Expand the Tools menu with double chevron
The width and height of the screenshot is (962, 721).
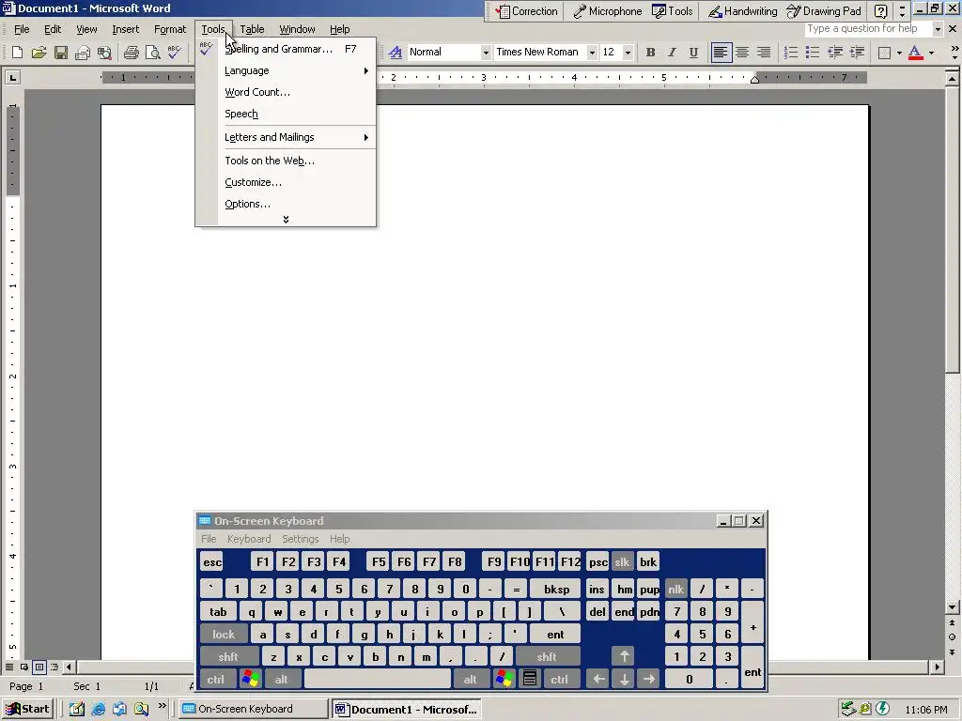286,220
